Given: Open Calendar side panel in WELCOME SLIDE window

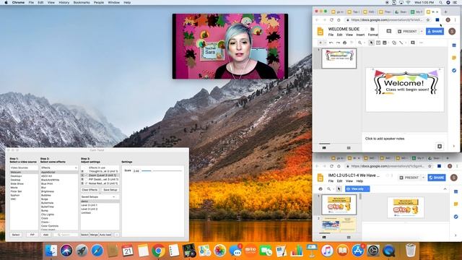Looking at the screenshot, I should point(454,45).
